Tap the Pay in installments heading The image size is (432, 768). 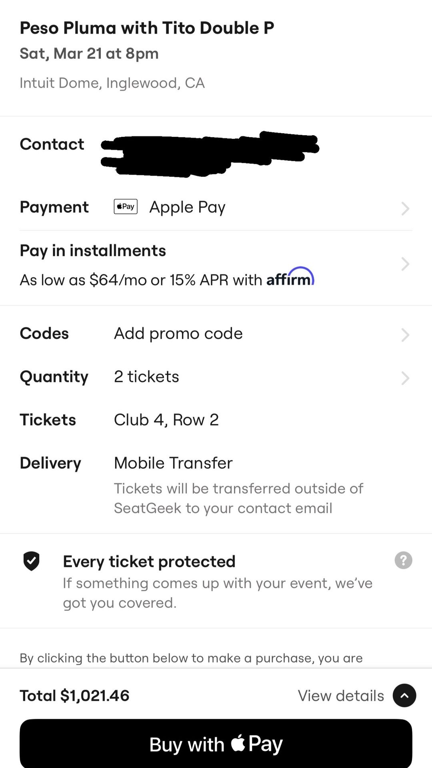(93, 251)
